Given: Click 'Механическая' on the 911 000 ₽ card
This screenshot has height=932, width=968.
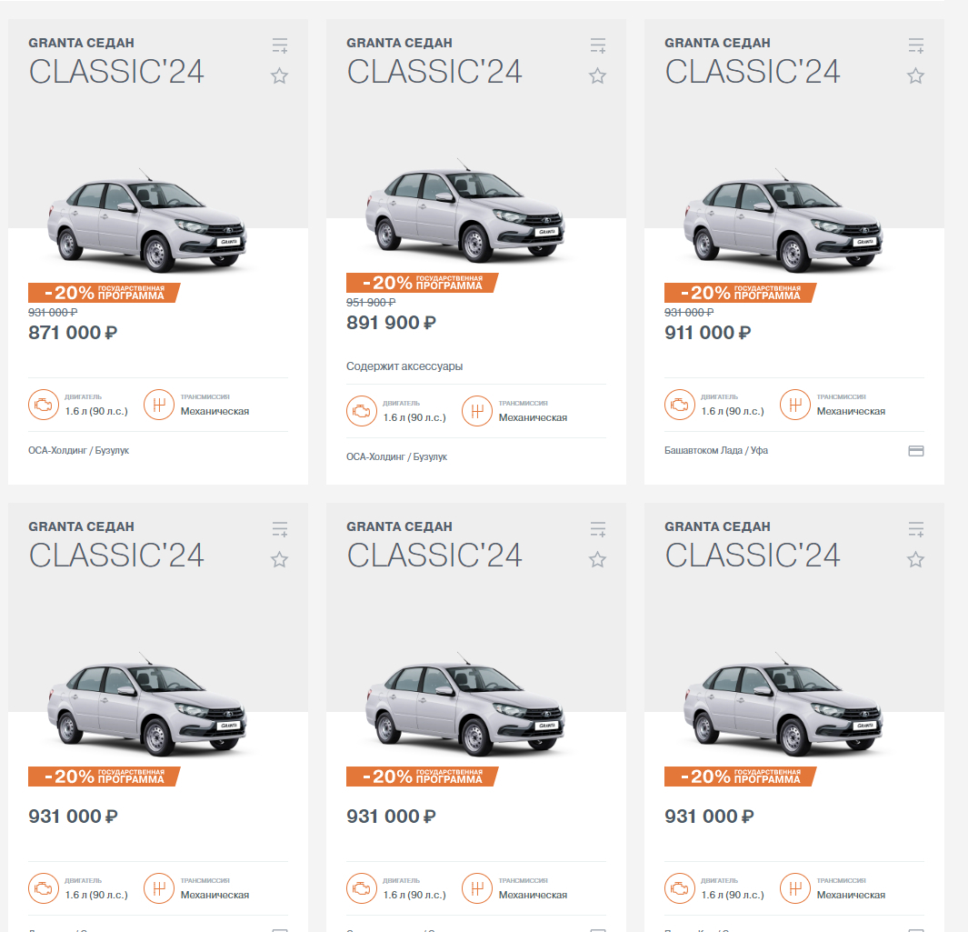Looking at the screenshot, I should [851, 411].
